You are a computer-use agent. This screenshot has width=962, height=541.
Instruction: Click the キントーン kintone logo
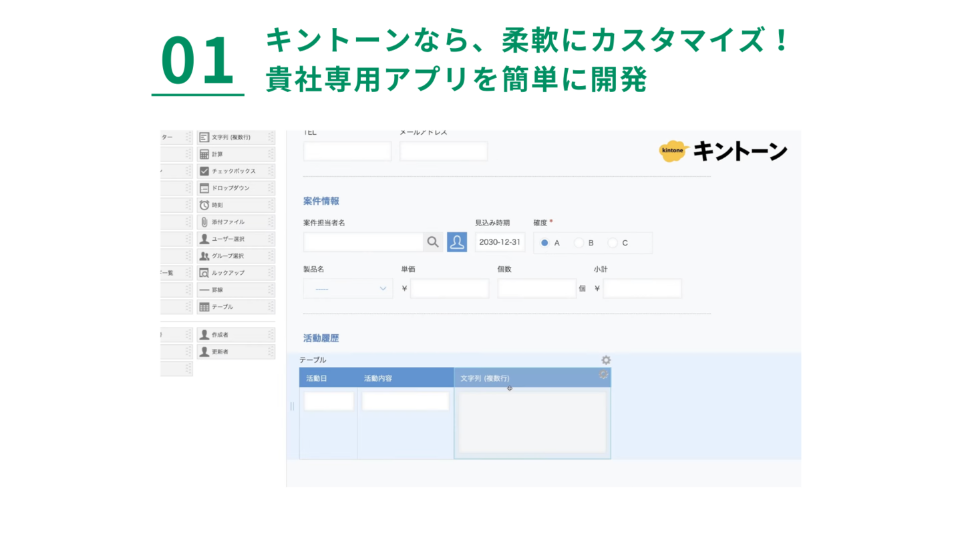722,151
